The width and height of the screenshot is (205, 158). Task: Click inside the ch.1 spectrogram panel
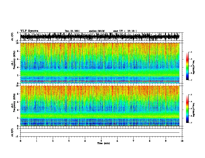100,63
